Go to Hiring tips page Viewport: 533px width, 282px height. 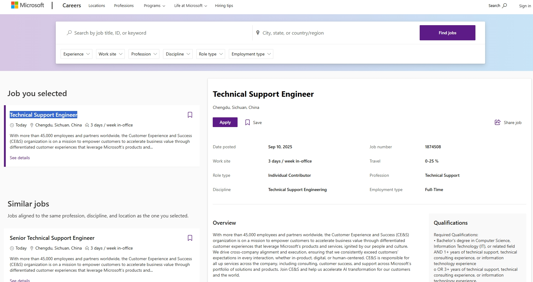pyautogui.click(x=224, y=6)
